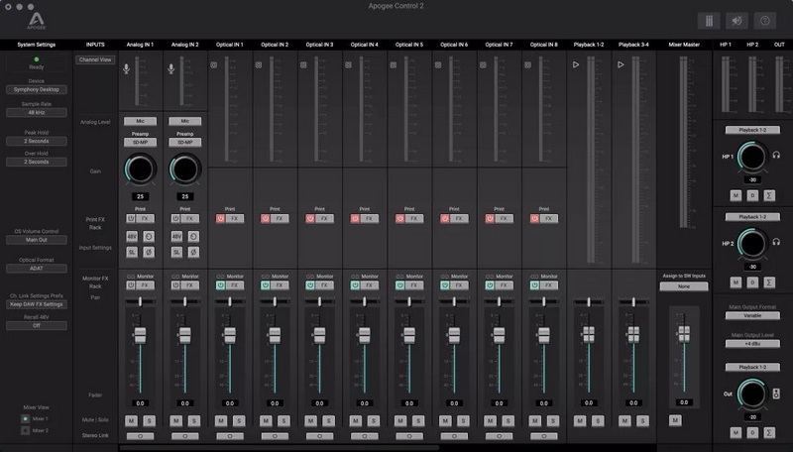Click the circular arrow input setting on Analog IN 2
The width and height of the screenshot is (793, 452).
coord(193,236)
